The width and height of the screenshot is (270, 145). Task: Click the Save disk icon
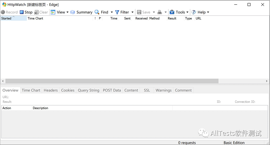click(x=139, y=12)
